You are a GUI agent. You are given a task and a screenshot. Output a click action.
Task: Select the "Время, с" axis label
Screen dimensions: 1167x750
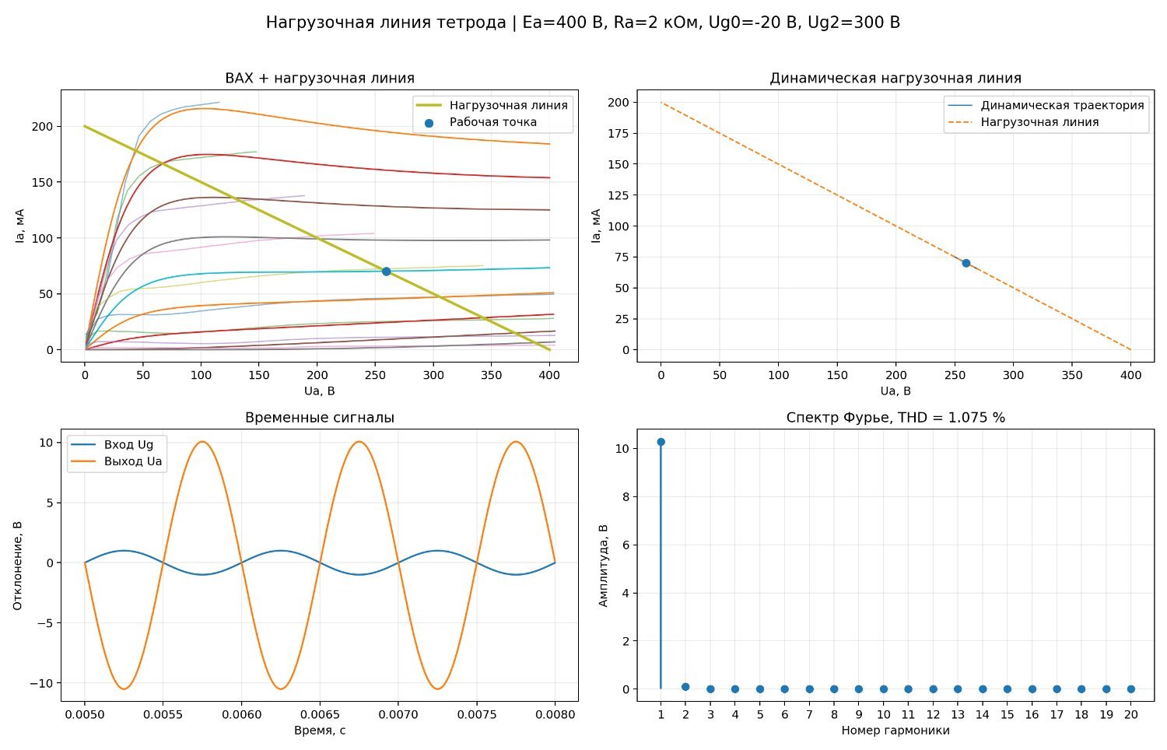tap(320, 731)
